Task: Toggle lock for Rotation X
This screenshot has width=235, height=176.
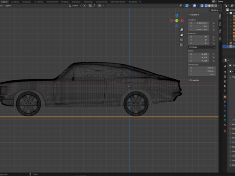Action: [x=213, y=37]
